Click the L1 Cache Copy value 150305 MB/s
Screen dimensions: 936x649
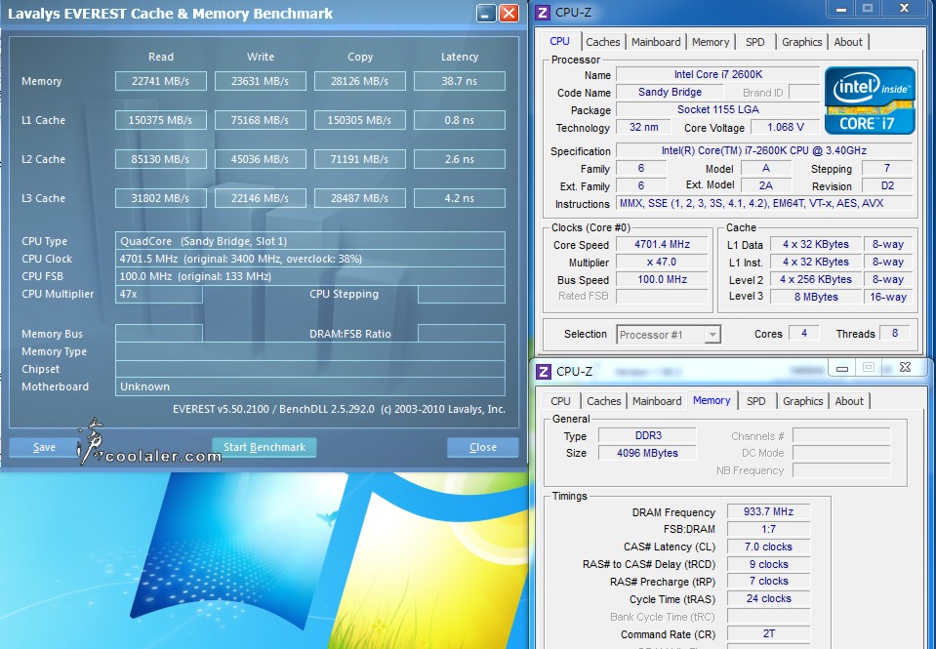[360, 120]
